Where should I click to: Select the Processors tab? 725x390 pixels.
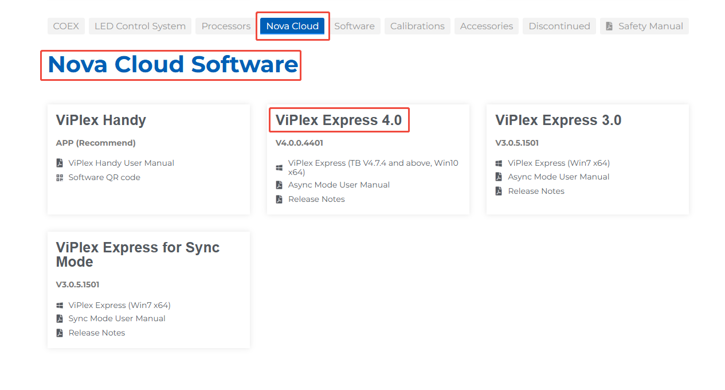226,26
